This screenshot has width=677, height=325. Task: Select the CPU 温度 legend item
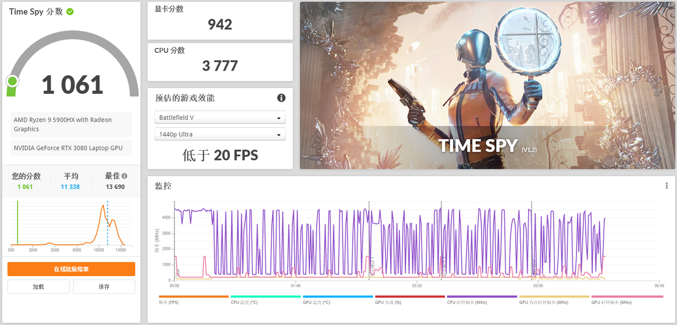pos(266,300)
